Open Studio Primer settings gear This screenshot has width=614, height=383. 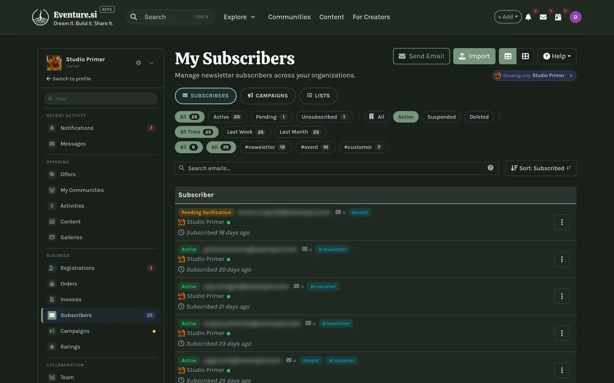[139, 63]
